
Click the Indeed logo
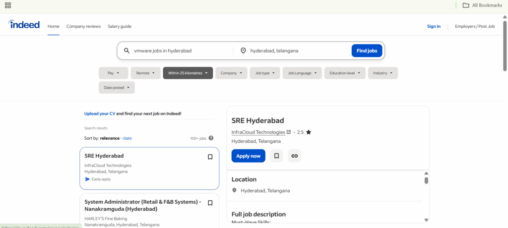tap(24, 25)
